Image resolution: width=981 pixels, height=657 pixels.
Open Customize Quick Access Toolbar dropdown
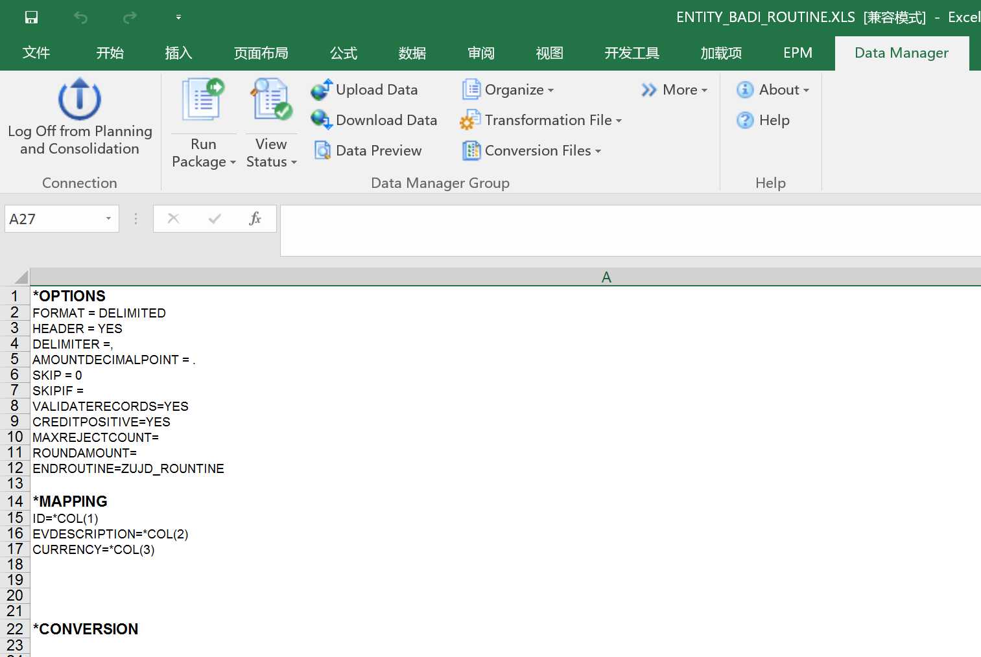178,17
